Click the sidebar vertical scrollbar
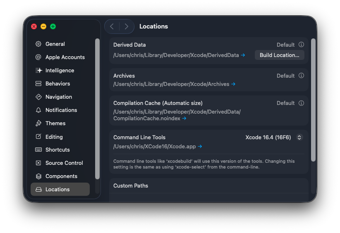The image size is (340, 233). (97, 109)
